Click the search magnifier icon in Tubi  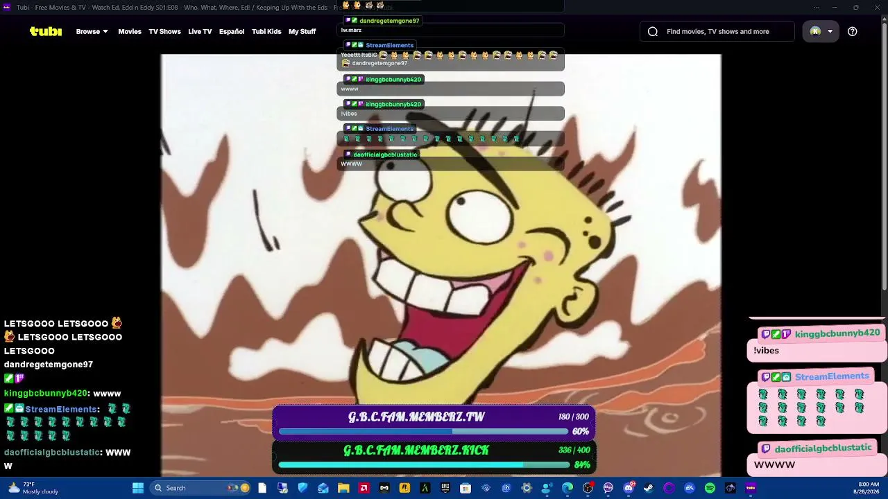tap(653, 31)
